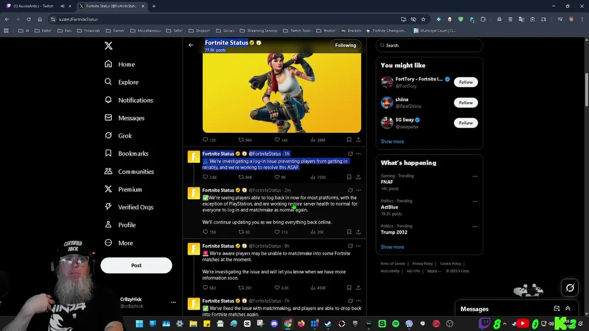Viewport: 589px width, 331px height.
Task: Open Cr8zyHick account menu dots
Action: coord(173,302)
